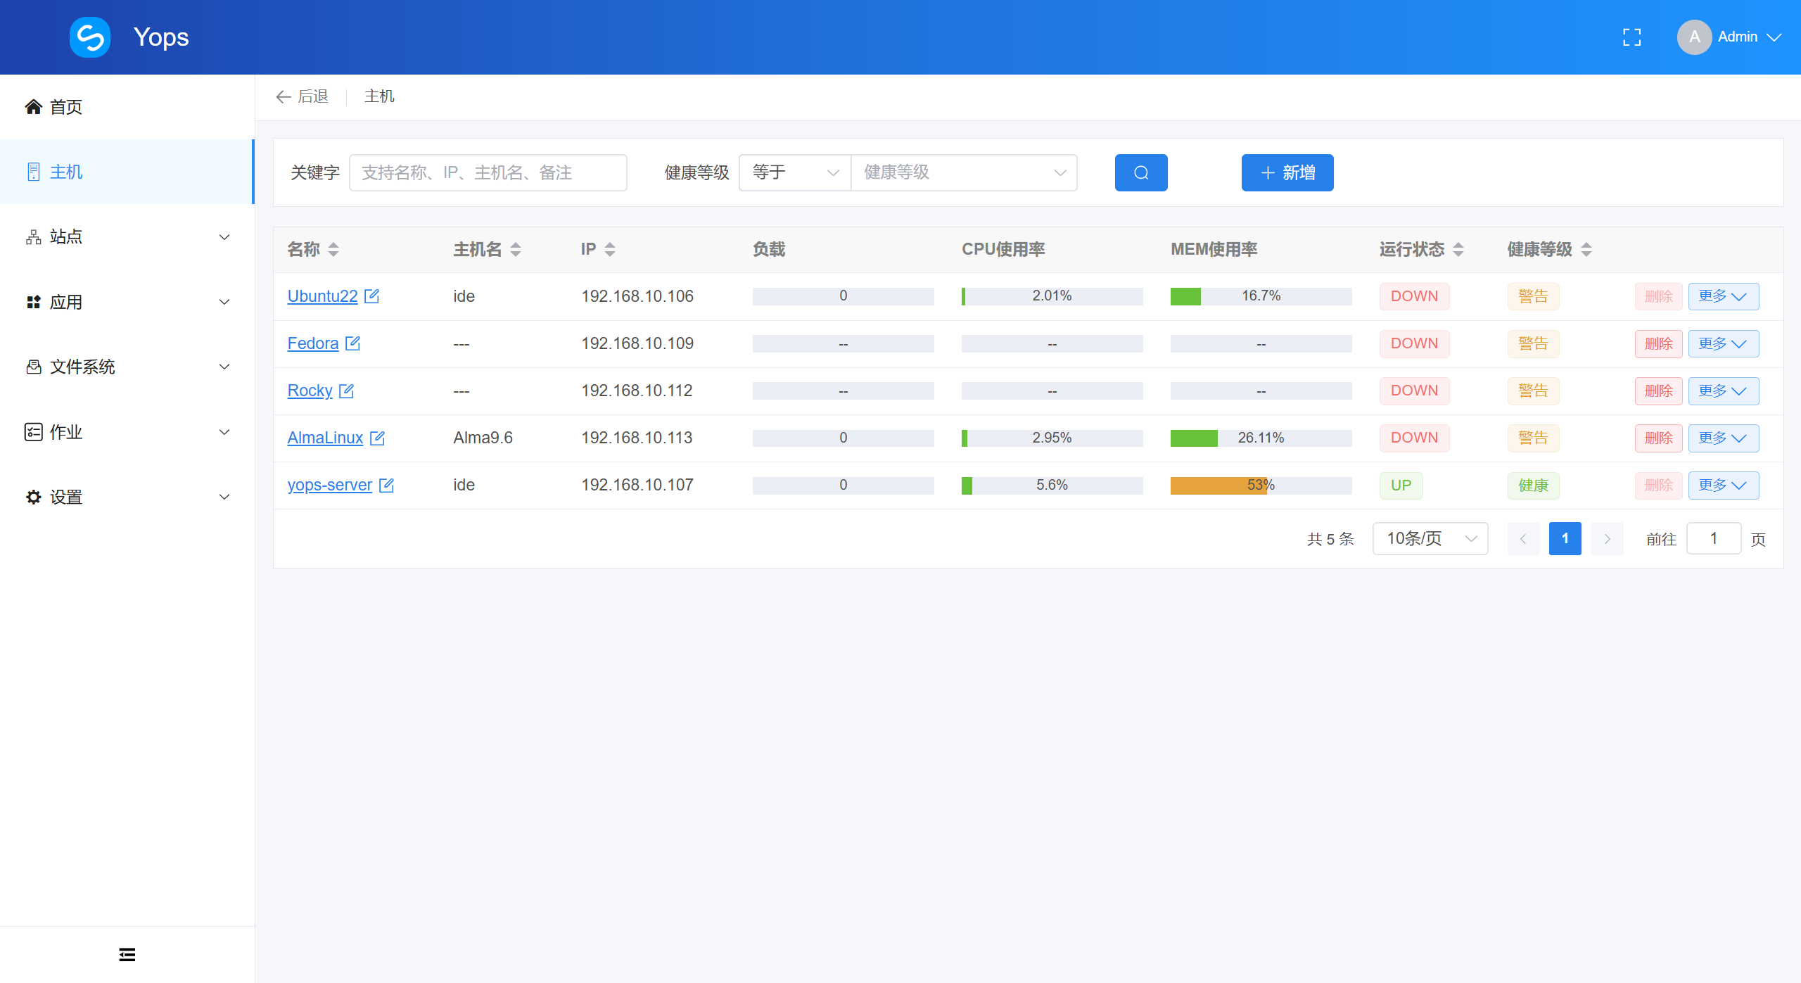Click the 新增 add host button
The height and width of the screenshot is (983, 1801).
pos(1287,172)
